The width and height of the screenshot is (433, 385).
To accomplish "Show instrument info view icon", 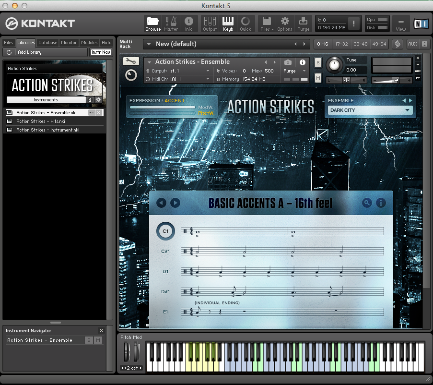I will [303, 62].
